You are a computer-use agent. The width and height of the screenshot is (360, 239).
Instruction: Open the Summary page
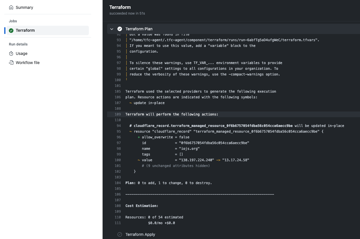pyautogui.click(x=24, y=7)
